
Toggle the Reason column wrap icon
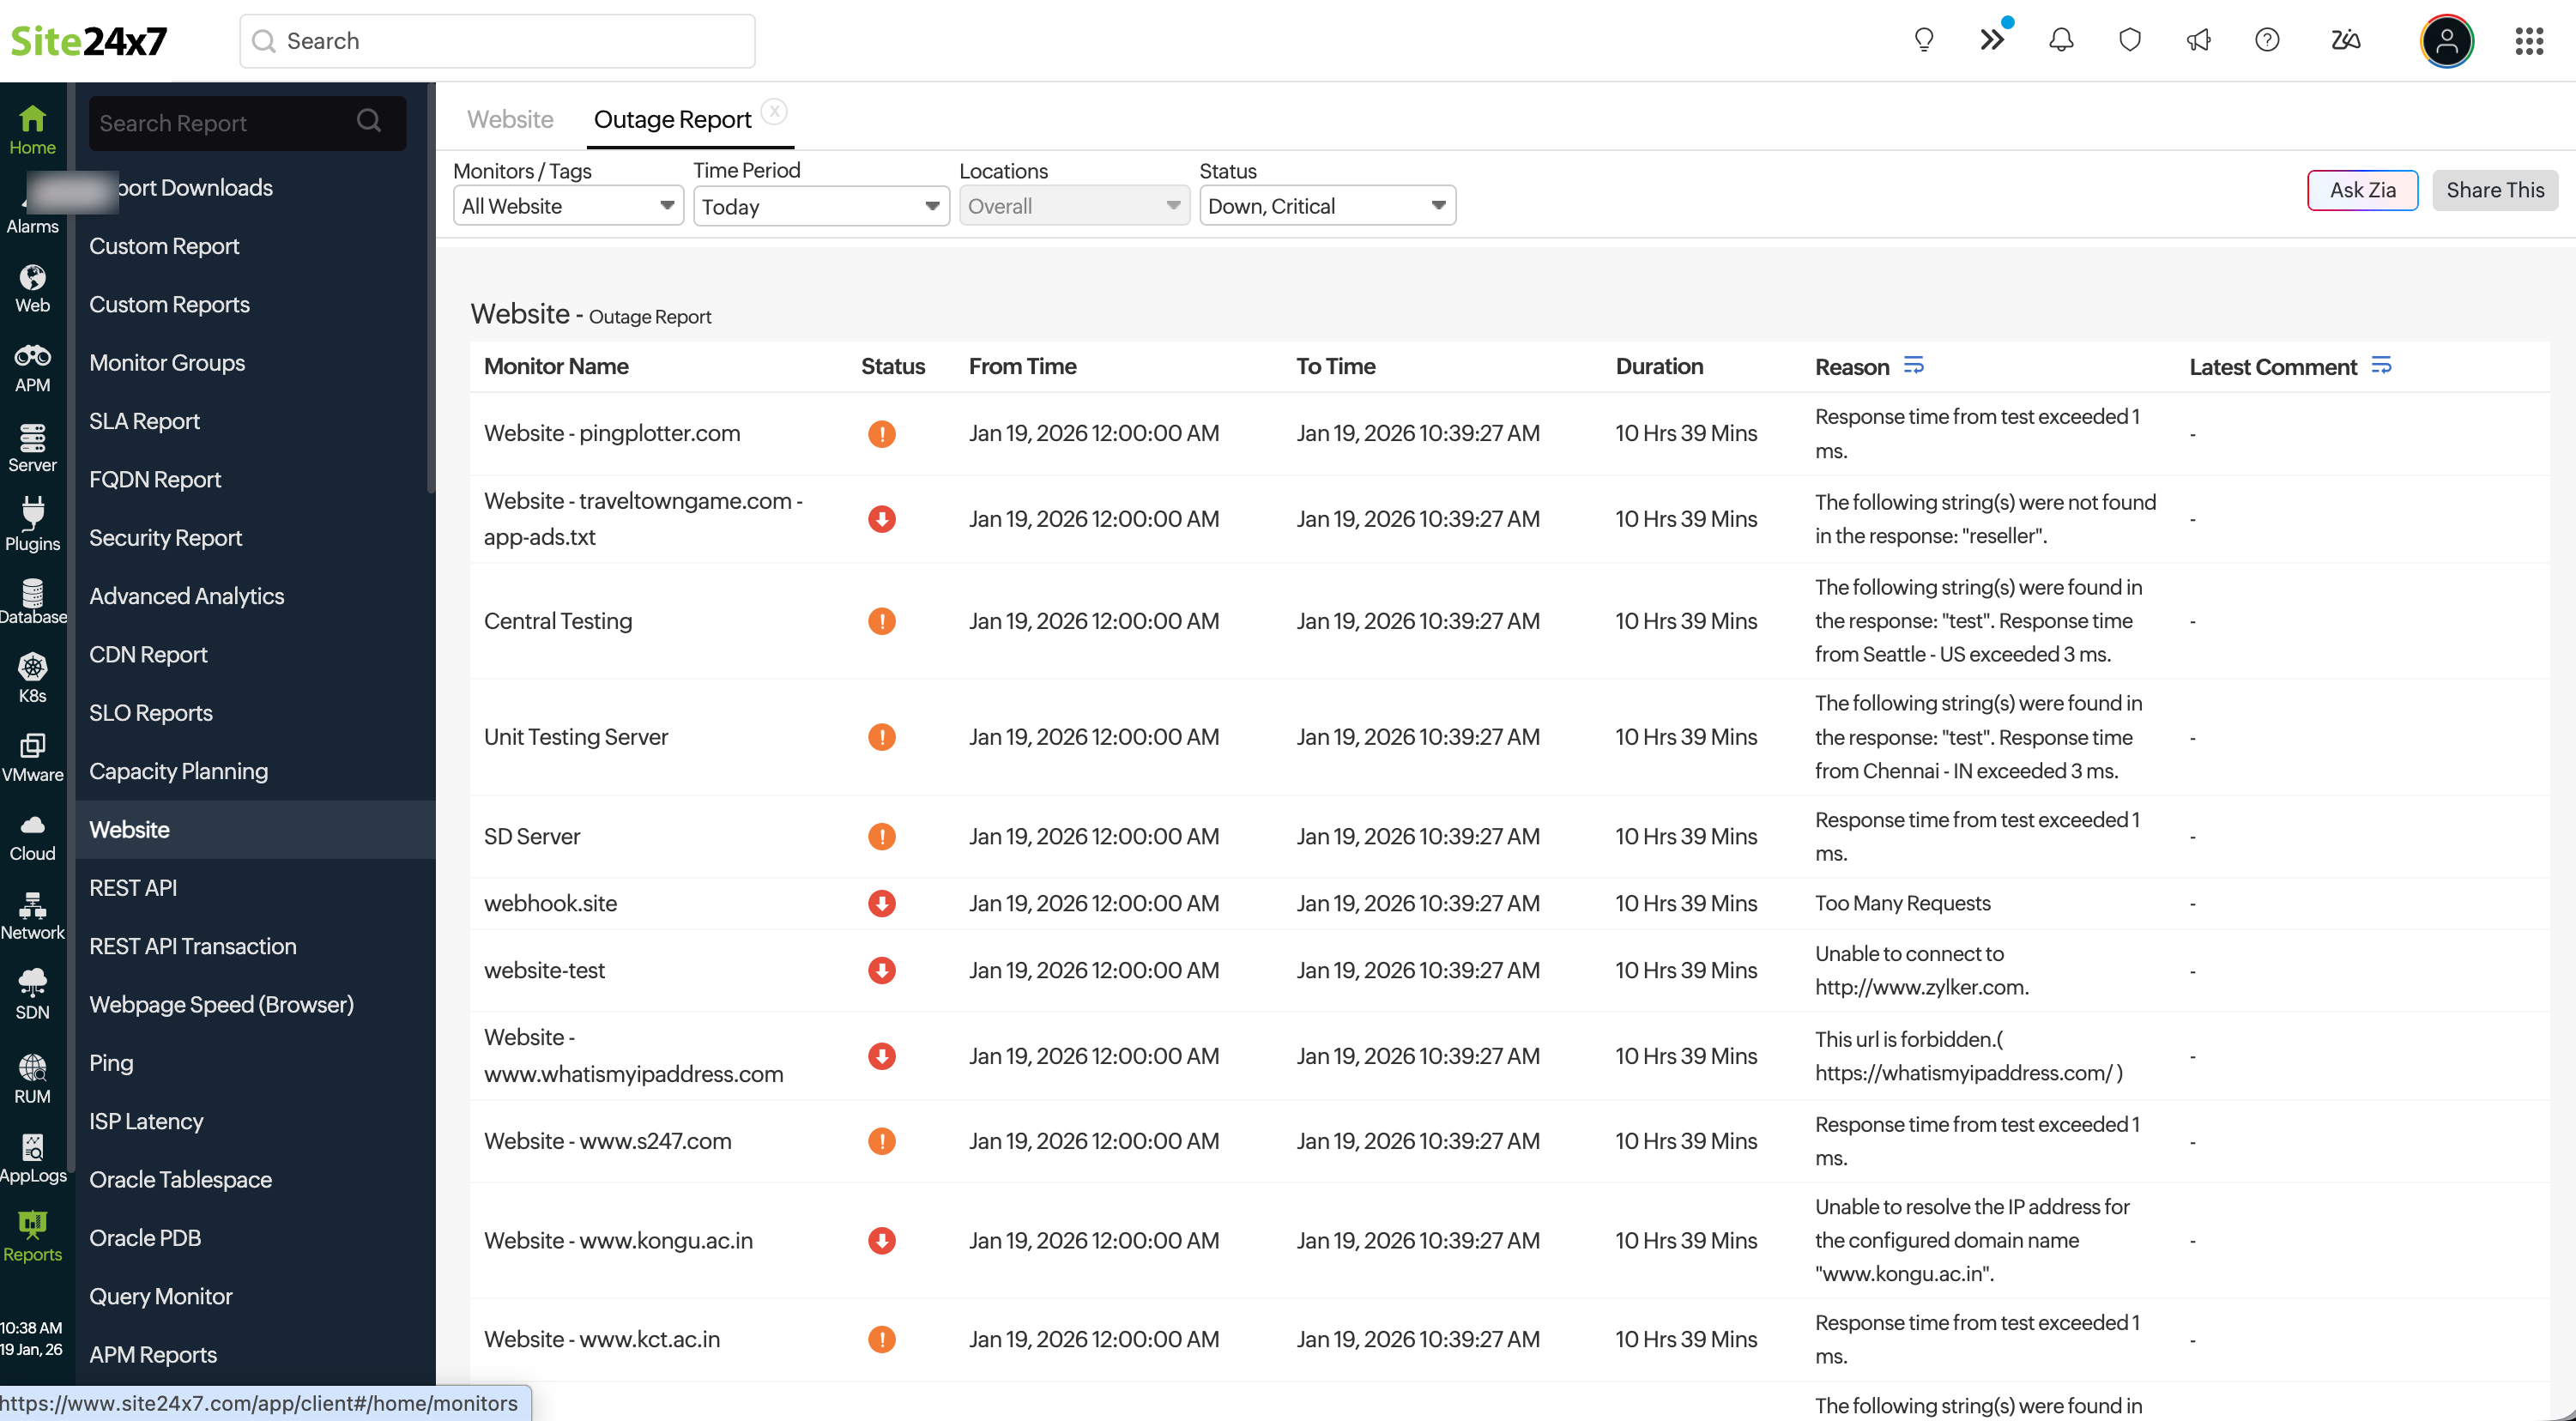click(1913, 365)
